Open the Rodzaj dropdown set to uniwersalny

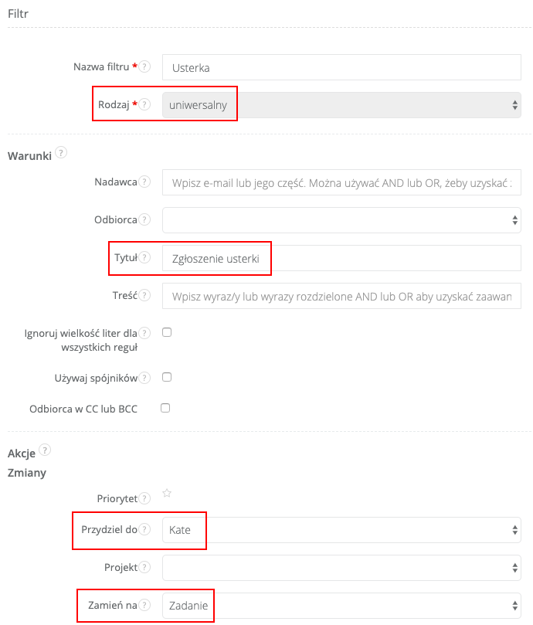click(x=341, y=105)
